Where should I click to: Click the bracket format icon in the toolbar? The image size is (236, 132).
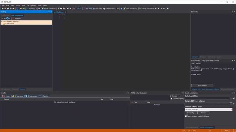(x=74, y=8)
